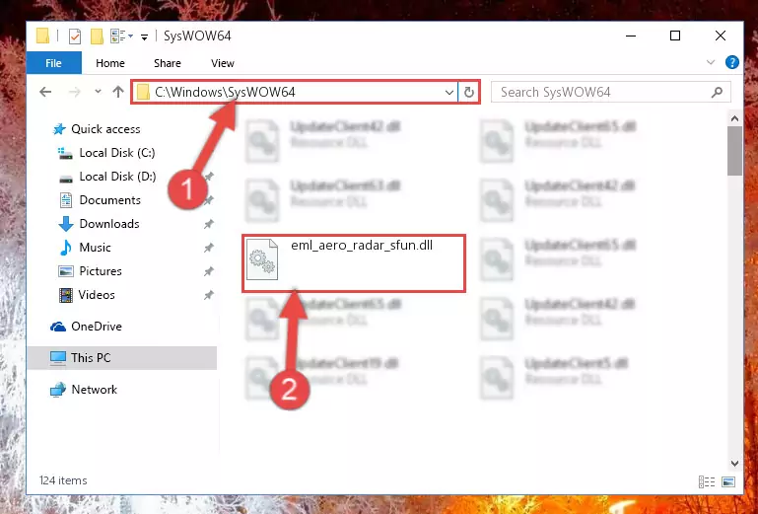Click the eml_aero_radar_sfun.dll gear file icon
This screenshot has height=514, width=758.
pos(262,259)
